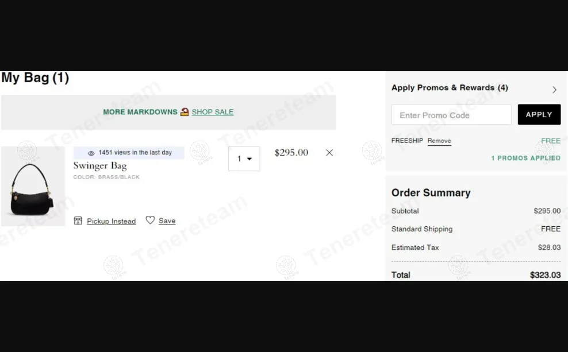Image resolution: width=568 pixels, height=352 pixels.
Task: Click the MORE MARKDOWNS banner text
Action: click(x=140, y=112)
